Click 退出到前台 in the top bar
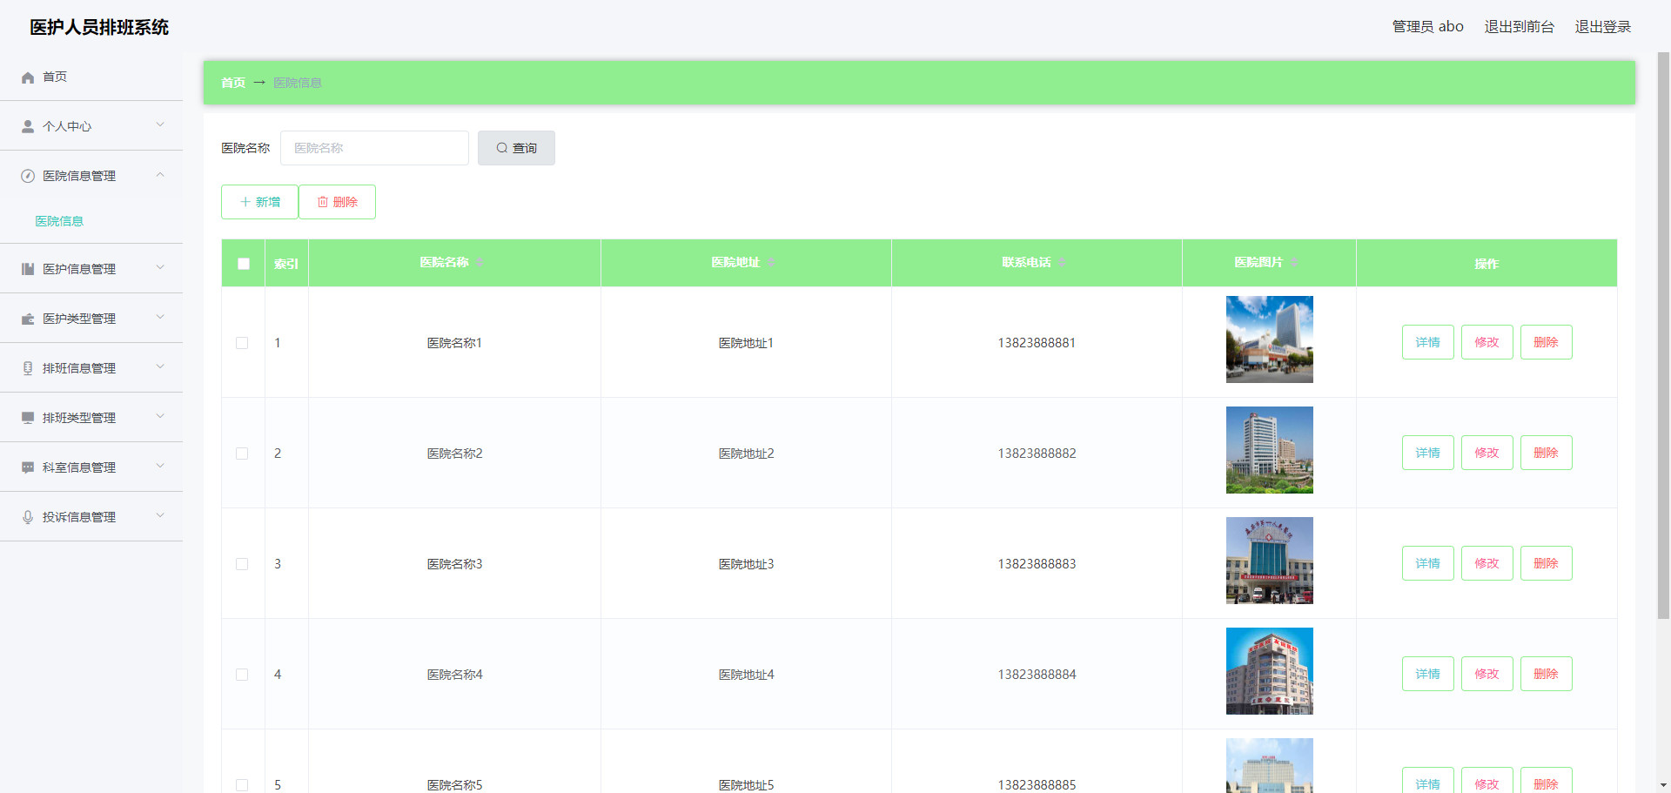Image resolution: width=1671 pixels, height=793 pixels. [x=1519, y=27]
